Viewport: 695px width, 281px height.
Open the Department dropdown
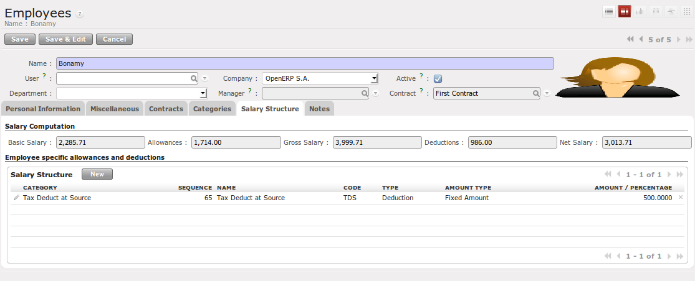tap(204, 94)
